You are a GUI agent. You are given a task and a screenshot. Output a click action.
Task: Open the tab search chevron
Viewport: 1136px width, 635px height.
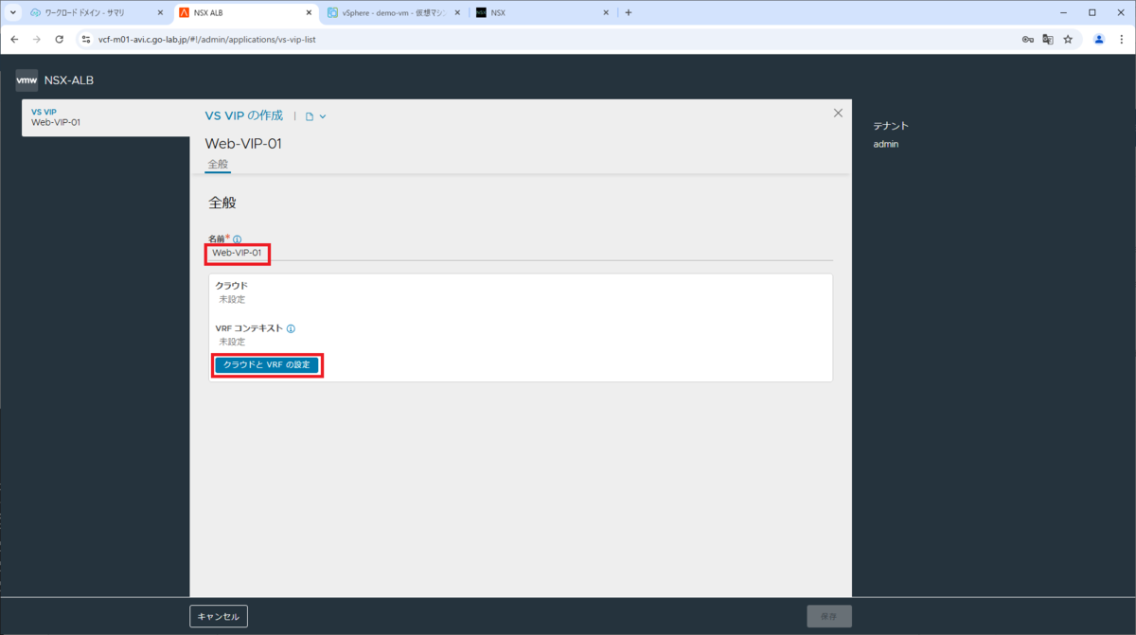(13, 12)
